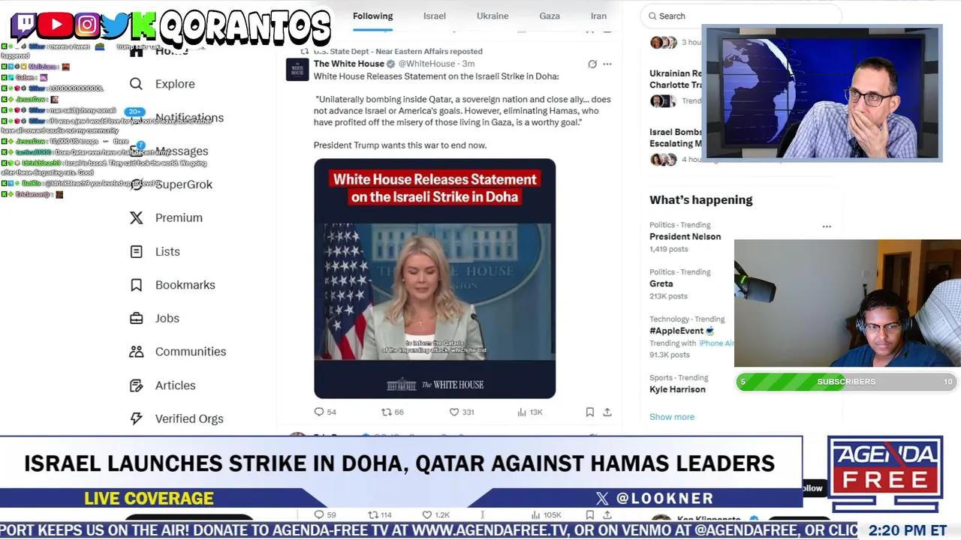The height and width of the screenshot is (540, 961).
Task: Open the @WhiteHouse handle link
Action: tap(426, 64)
